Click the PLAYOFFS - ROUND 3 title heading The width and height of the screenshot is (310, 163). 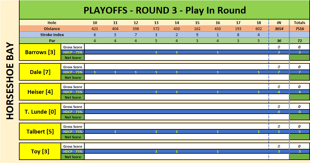[x=164, y=10]
